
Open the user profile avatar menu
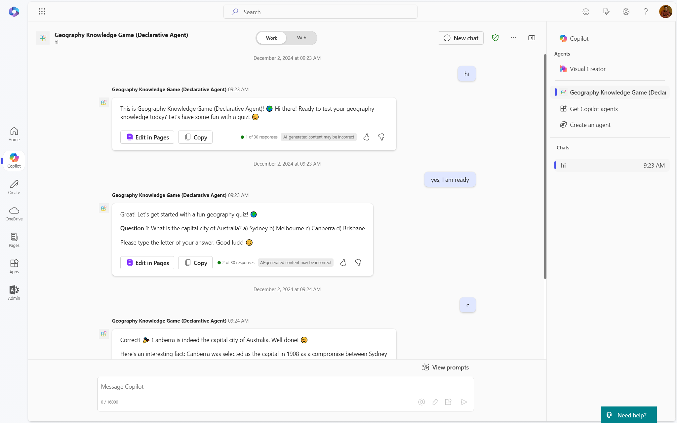665,12
